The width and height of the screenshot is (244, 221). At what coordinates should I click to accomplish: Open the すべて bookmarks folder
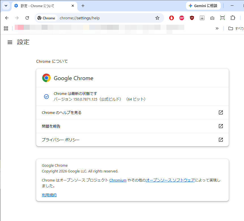point(236,28)
